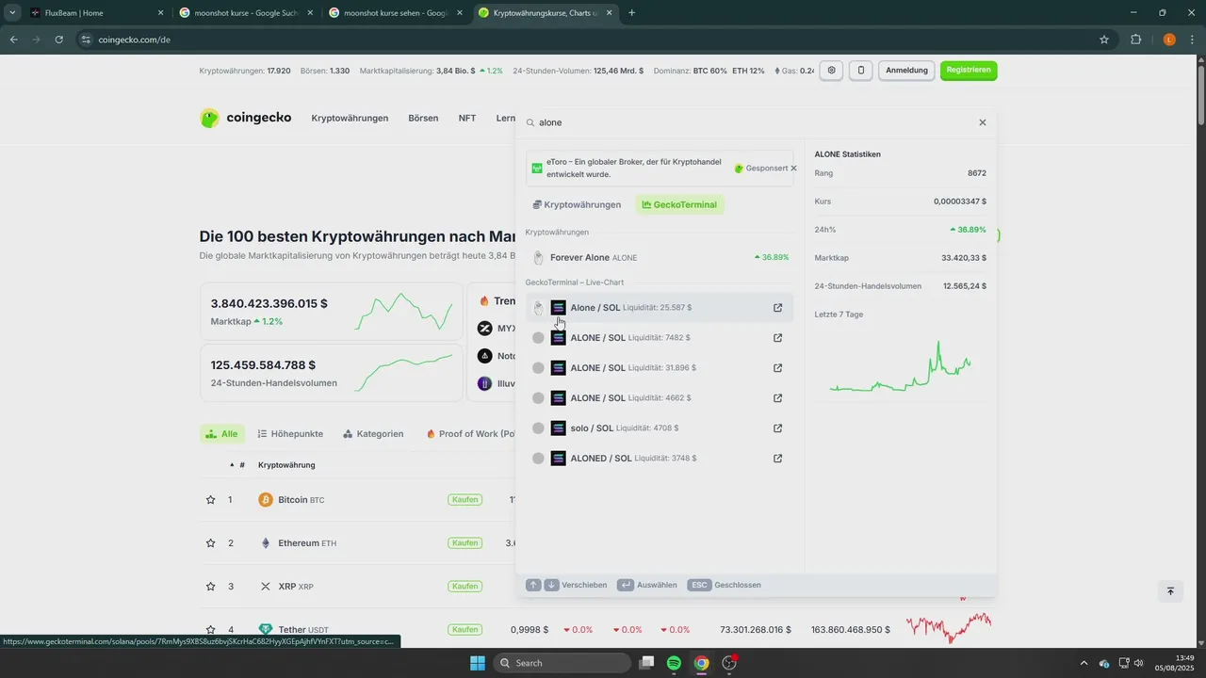1206x678 pixels.
Task: Open Chrome extensions puzzle icon
Action: pos(1135,40)
